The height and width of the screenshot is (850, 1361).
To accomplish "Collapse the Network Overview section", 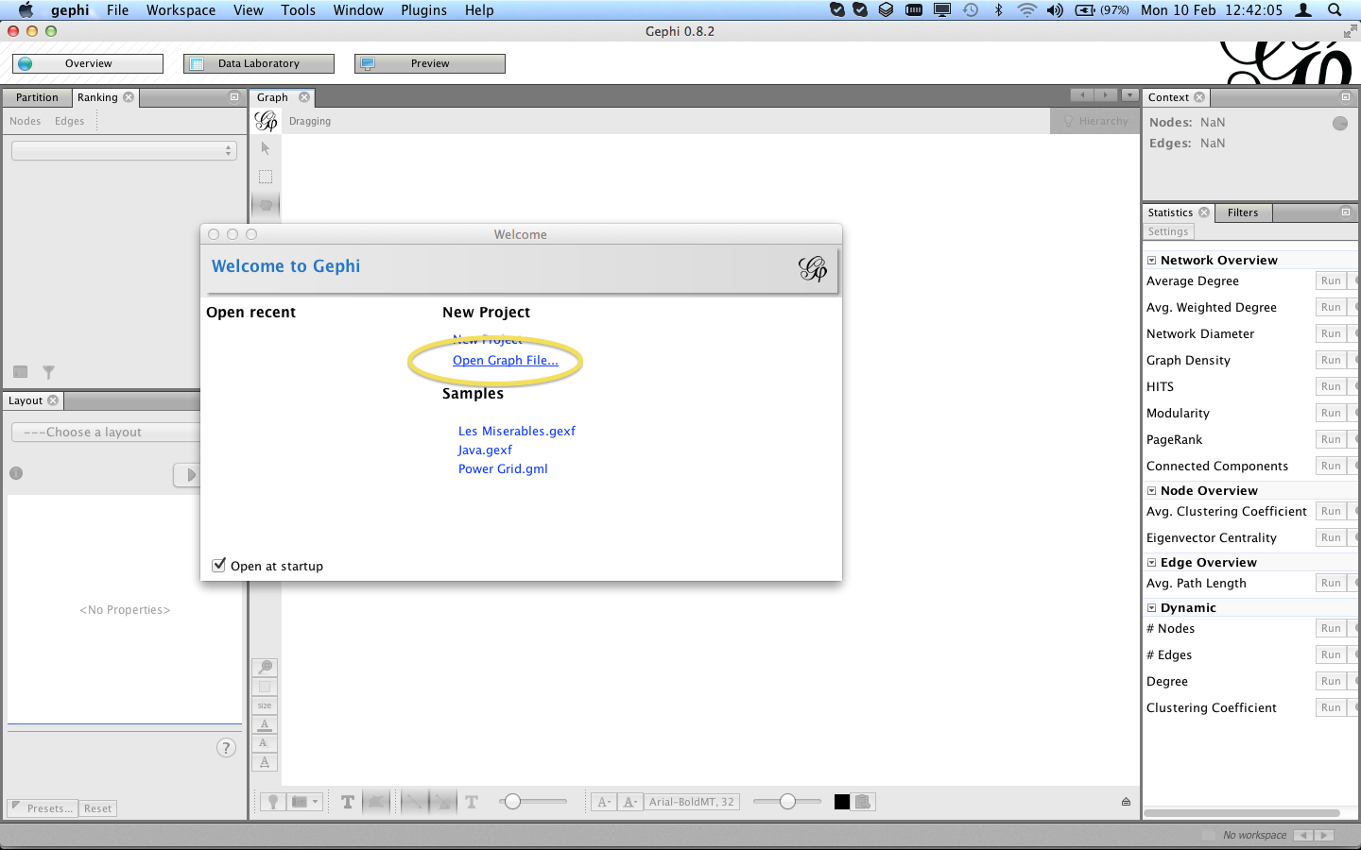I will point(1151,260).
